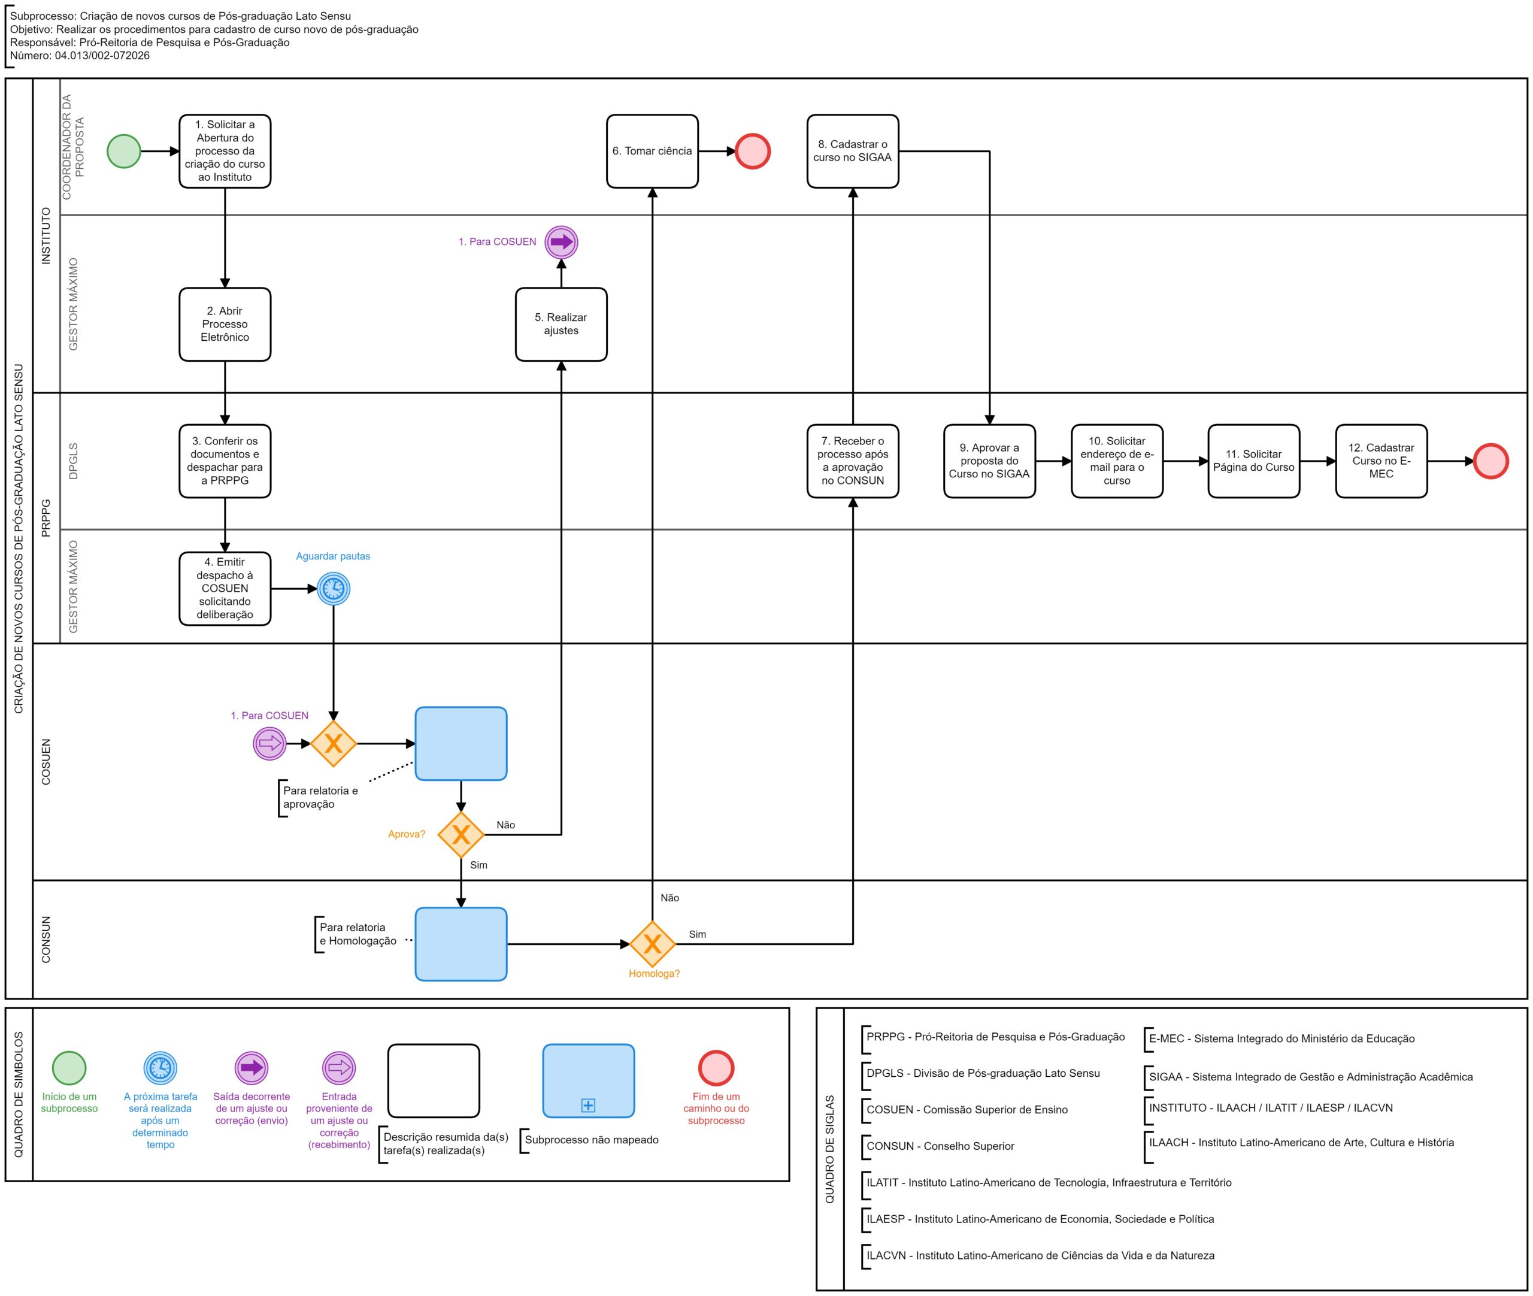This screenshot has height=1296, width=1533.
Task: Click 'DPGLS - Divisão de Pós-graduação Lato Sensu' entry
Action: 983,1073
